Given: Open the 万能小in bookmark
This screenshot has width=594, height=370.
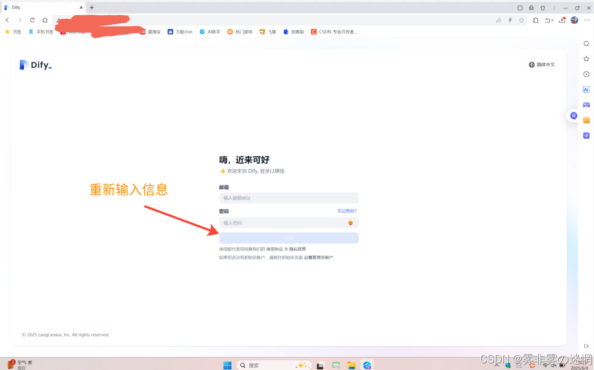Looking at the screenshot, I should pyautogui.click(x=180, y=32).
